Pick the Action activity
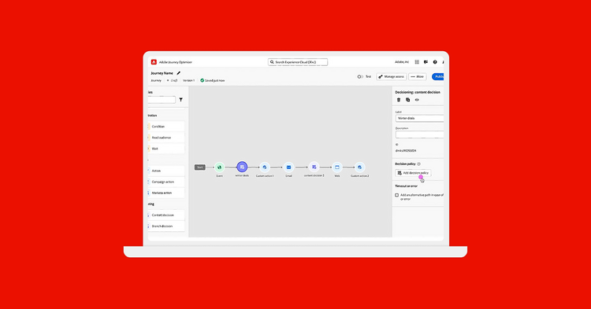The width and height of the screenshot is (591, 309). [x=166, y=171]
